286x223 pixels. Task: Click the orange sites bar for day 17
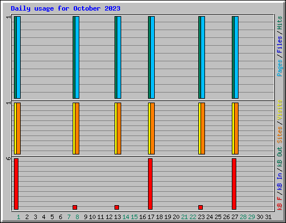tap(152, 128)
